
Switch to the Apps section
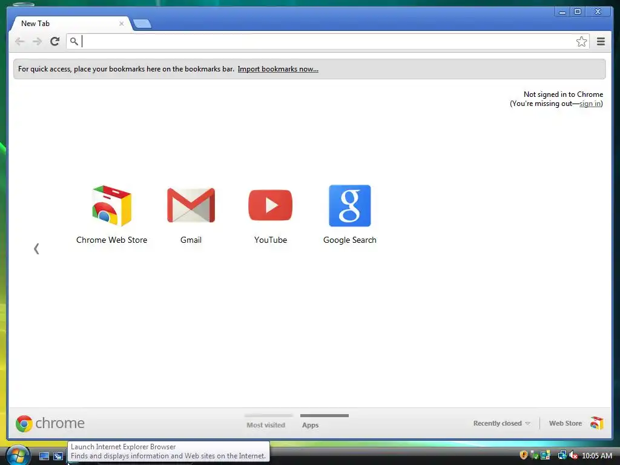pyautogui.click(x=311, y=425)
